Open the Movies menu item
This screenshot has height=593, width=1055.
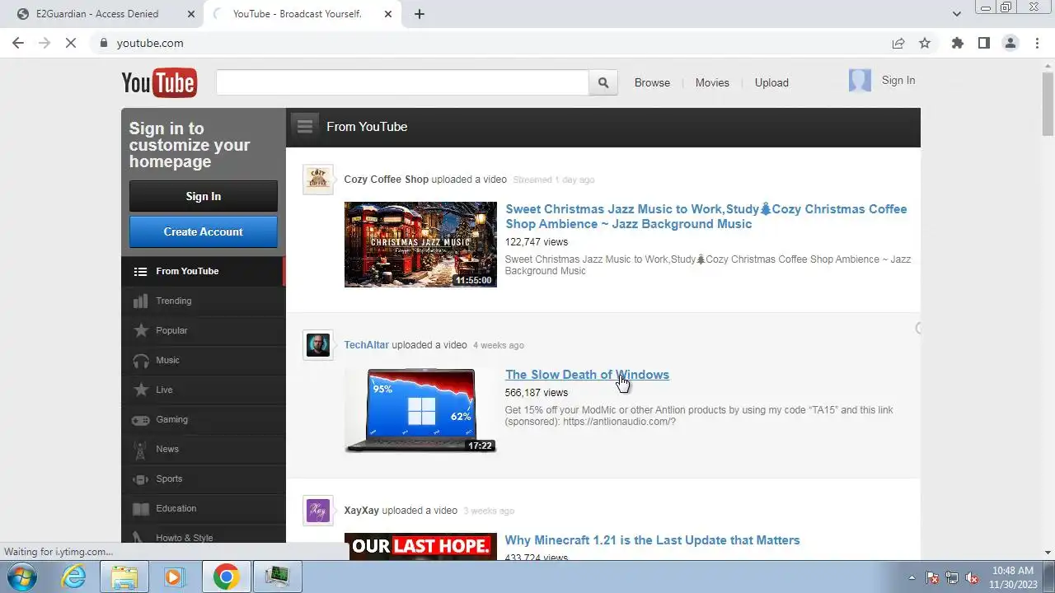click(712, 82)
